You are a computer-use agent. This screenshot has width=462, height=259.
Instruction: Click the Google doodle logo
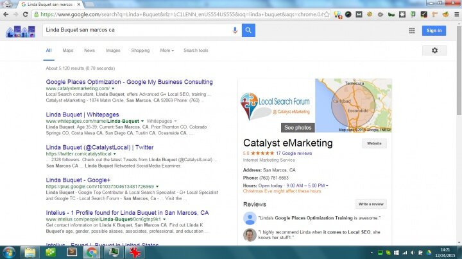21,31
